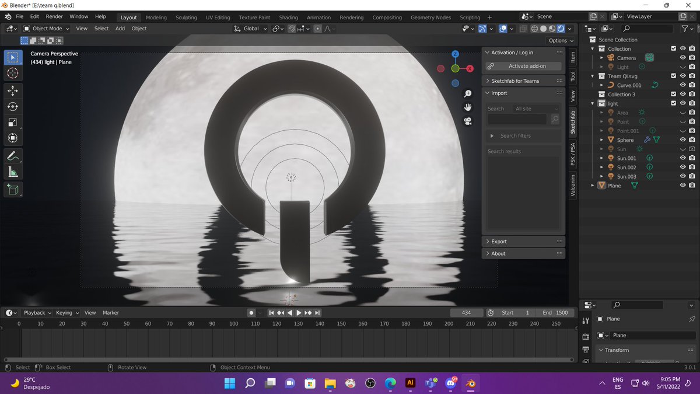Viewport: 700px width, 394px height.
Task: Open Microsoft Edge from taskbar
Action: [390, 383]
